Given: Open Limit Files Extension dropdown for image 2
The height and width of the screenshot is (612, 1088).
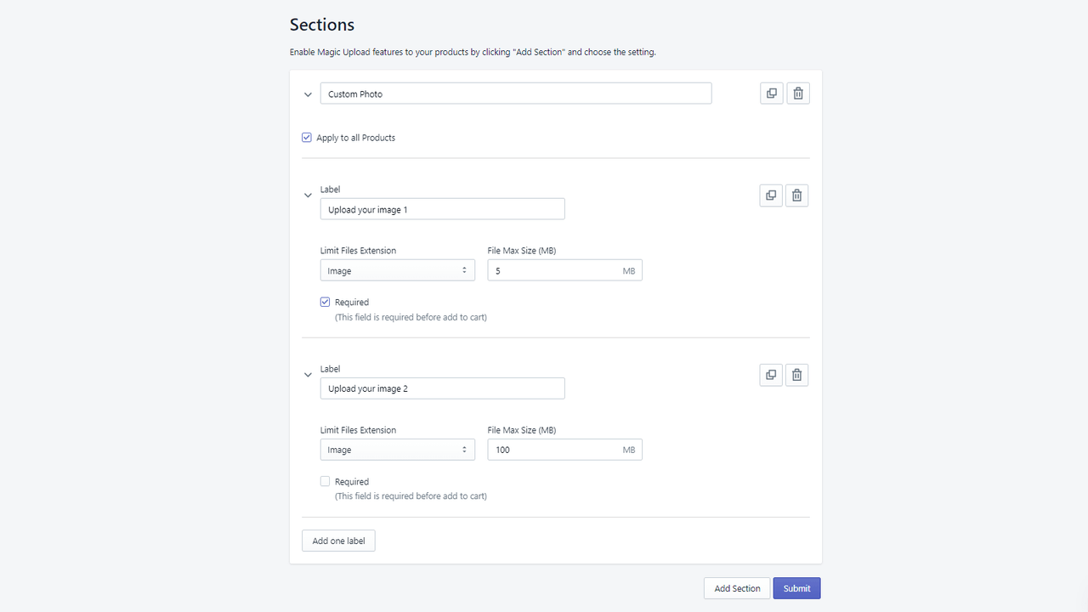Looking at the screenshot, I should (397, 450).
